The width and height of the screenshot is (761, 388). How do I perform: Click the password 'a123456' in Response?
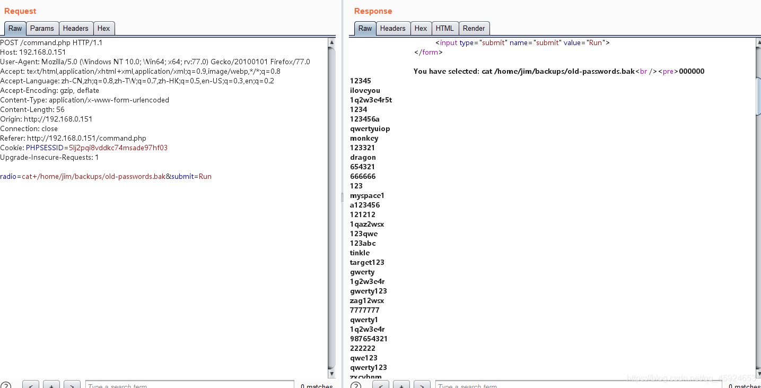tap(365, 205)
